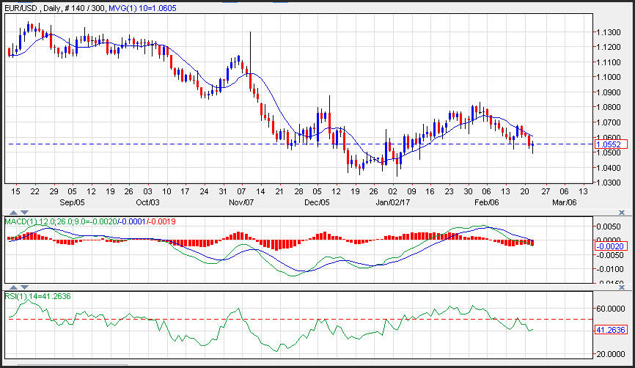Viewport: 635px width, 368px height.
Task: Click the 1.0300 price axis level
Action: (609, 183)
